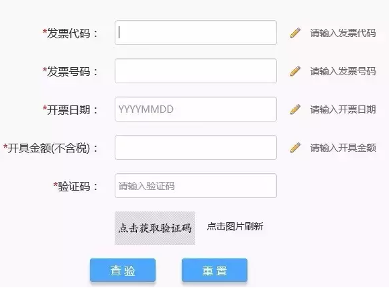
Task: Select the 发票号码 text box
Action: (x=196, y=71)
